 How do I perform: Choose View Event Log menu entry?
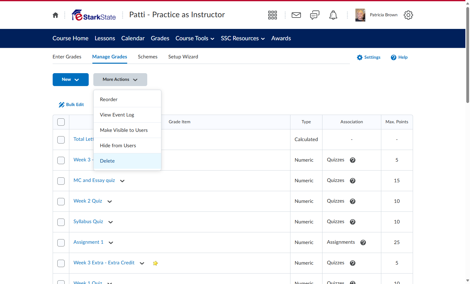127,115
